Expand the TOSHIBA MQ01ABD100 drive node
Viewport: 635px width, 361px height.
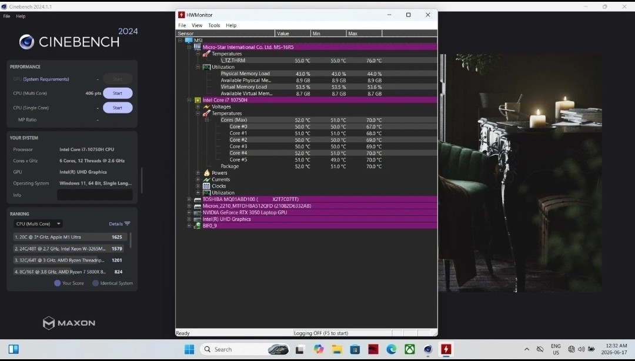189,199
